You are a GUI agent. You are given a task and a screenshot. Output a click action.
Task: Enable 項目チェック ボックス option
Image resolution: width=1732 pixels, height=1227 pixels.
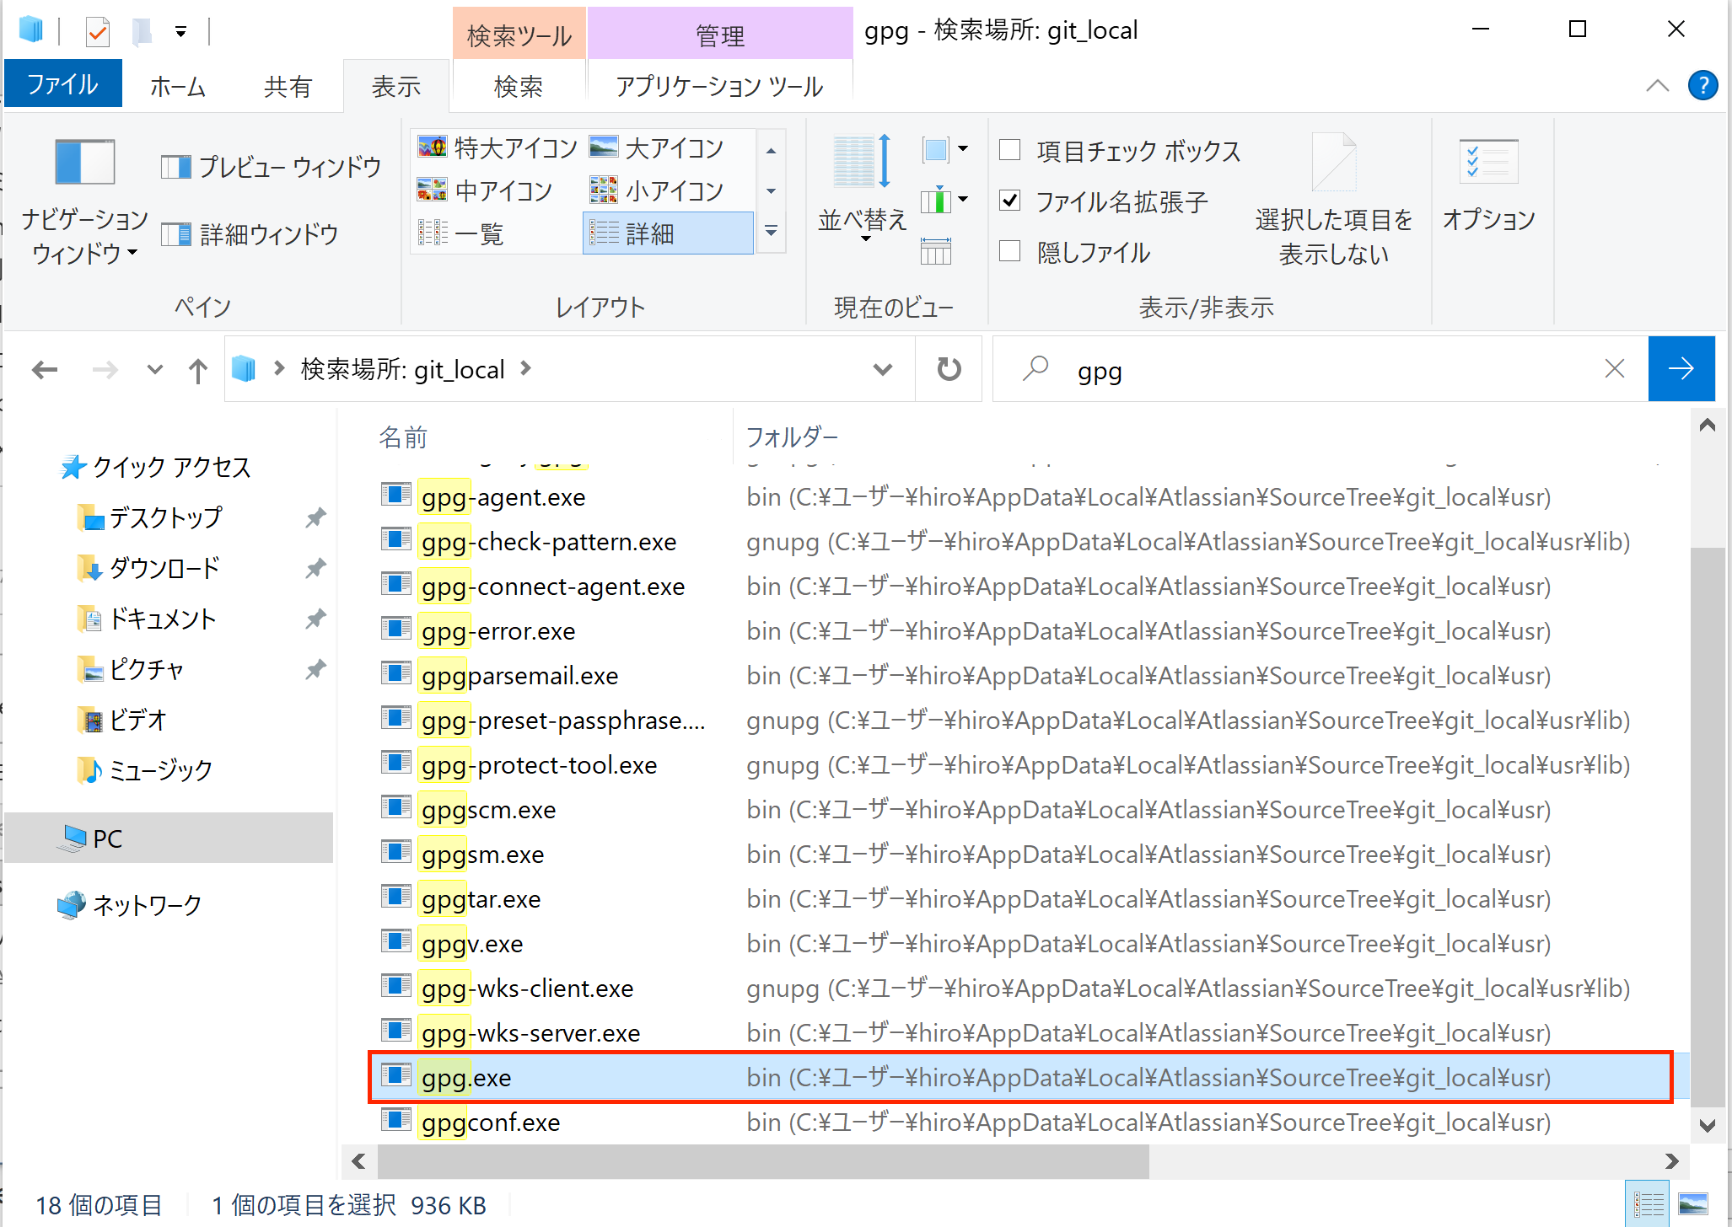(x=1009, y=150)
